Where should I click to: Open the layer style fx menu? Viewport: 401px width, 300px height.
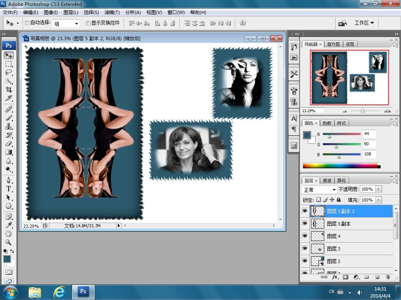point(335,277)
